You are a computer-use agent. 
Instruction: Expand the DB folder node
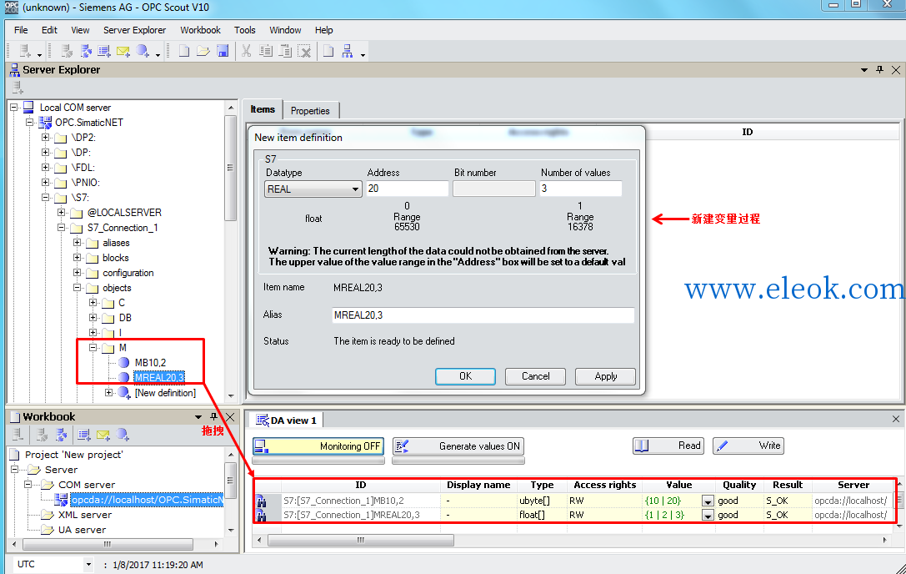point(93,318)
